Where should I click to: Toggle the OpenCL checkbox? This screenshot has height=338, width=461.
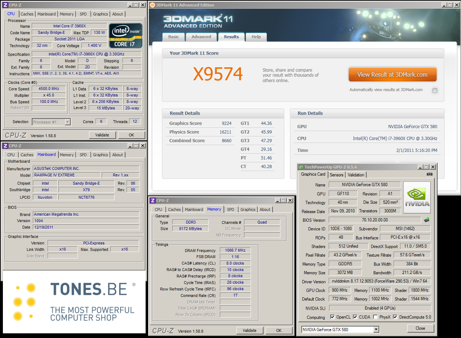tap(332, 317)
